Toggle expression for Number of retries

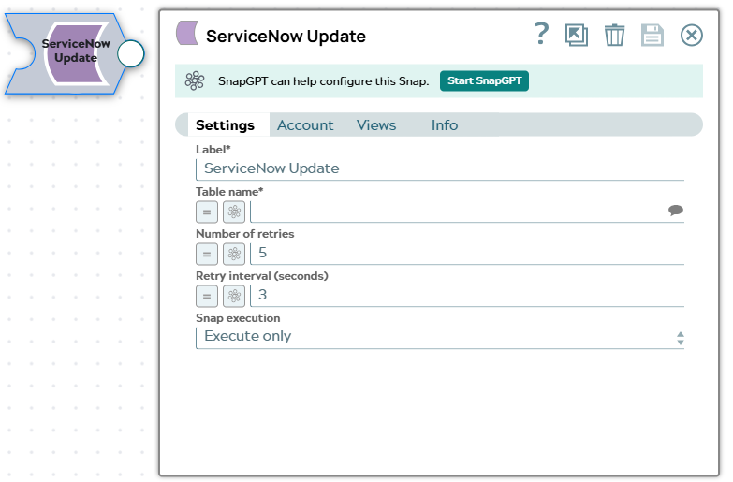(x=207, y=255)
